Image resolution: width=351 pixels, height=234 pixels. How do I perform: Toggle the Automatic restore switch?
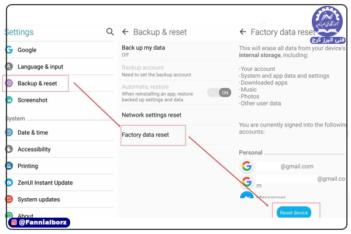pyautogui.click(x=219, y=92)
